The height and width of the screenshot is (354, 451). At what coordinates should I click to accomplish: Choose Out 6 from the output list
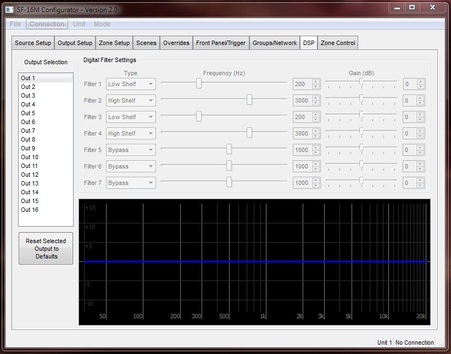[x=46, y=122]
